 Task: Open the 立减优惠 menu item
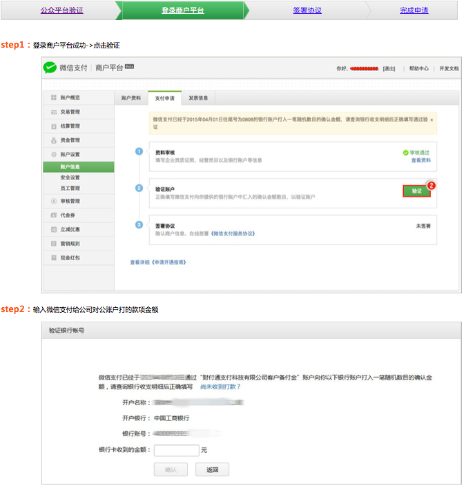point(79,229)
